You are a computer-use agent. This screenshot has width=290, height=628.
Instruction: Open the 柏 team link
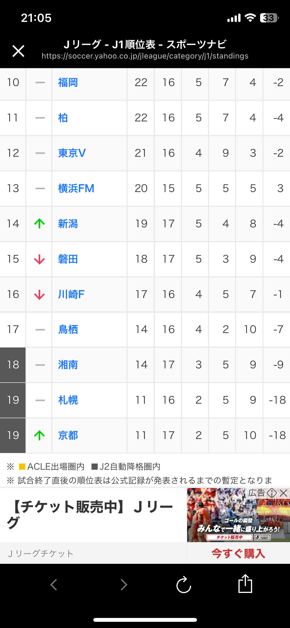(63, 118)
